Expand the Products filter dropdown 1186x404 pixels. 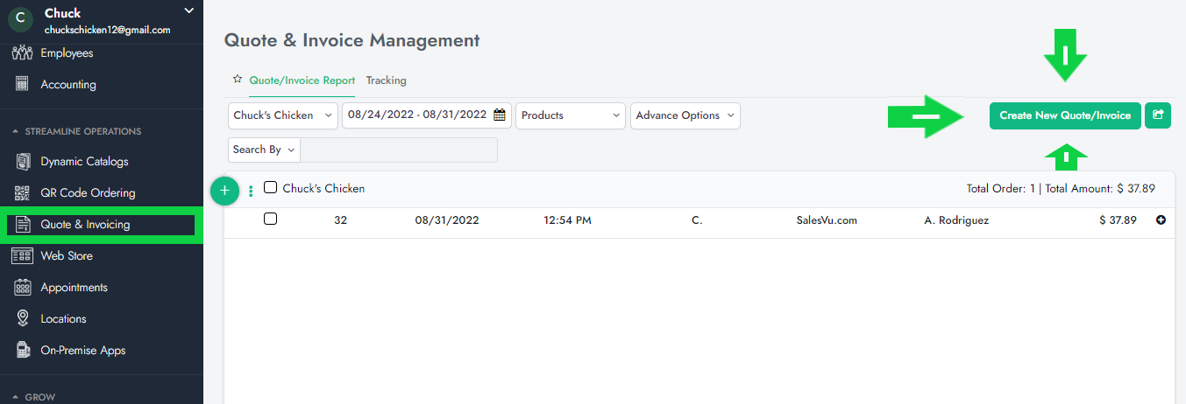coord(571,115)
